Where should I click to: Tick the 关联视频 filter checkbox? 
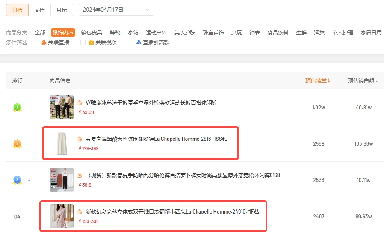[83, 42]
